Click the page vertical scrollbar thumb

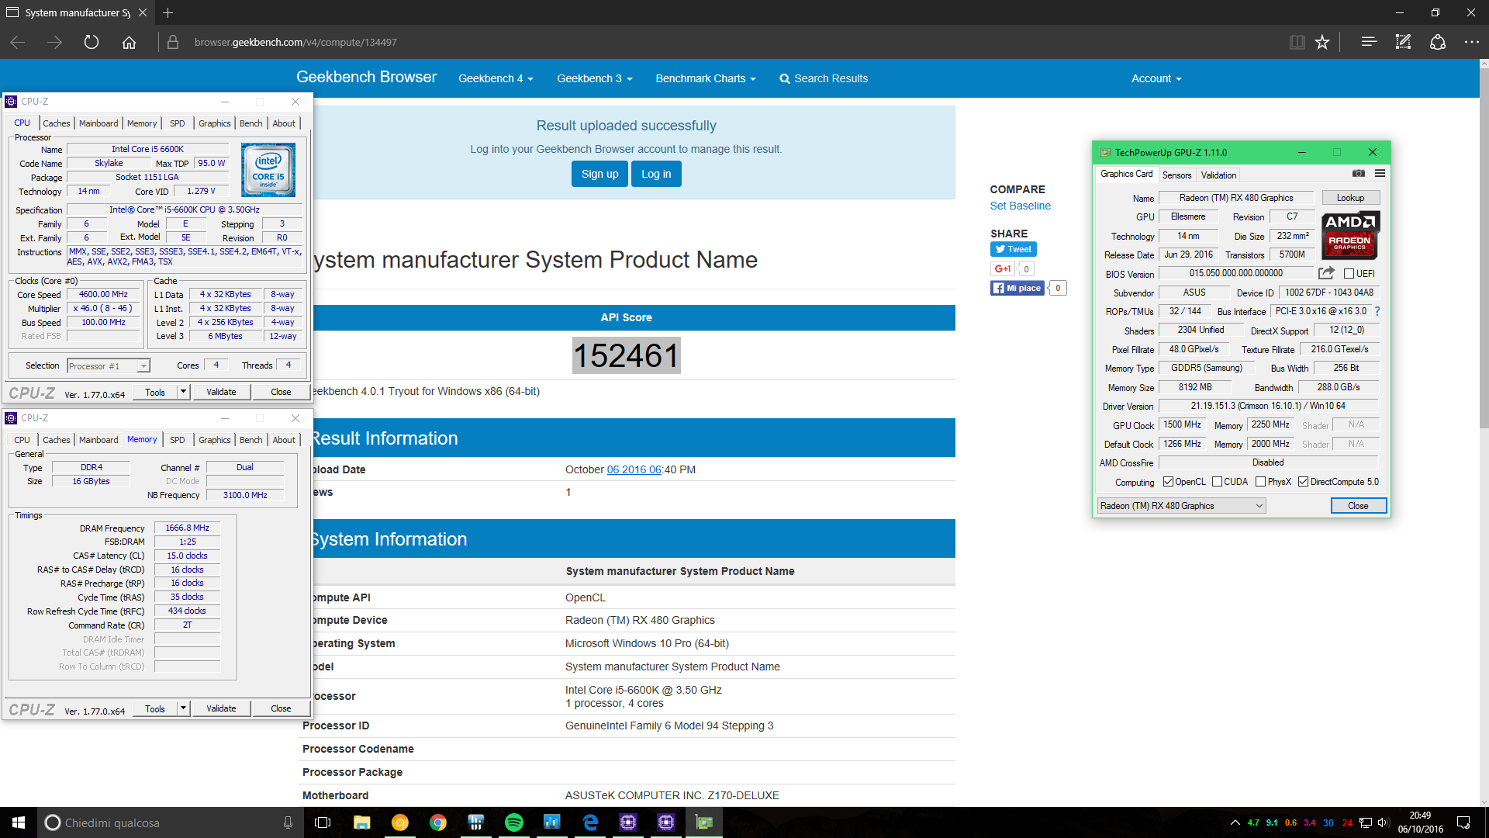(1484, 248)
